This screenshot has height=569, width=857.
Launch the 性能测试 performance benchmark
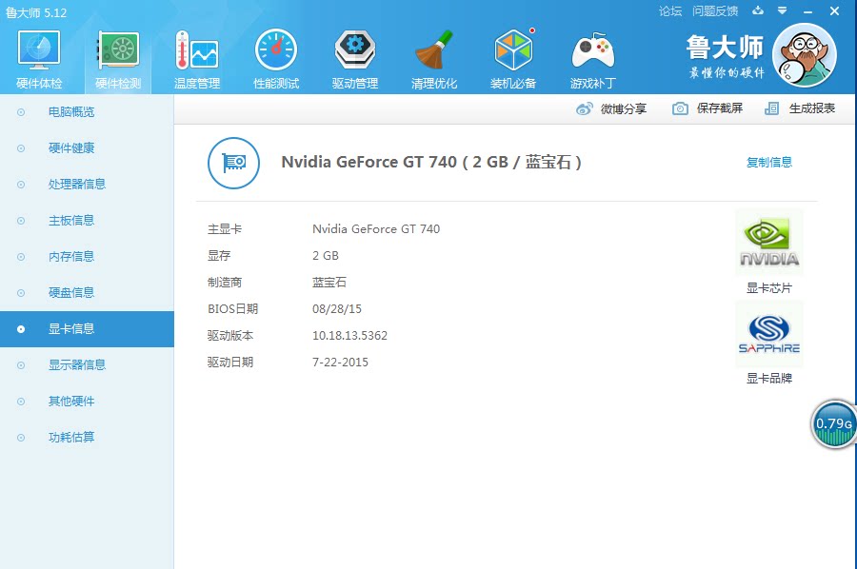pos(275,54)
